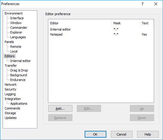Open the Remote panel settings

[x=16, y=47]
